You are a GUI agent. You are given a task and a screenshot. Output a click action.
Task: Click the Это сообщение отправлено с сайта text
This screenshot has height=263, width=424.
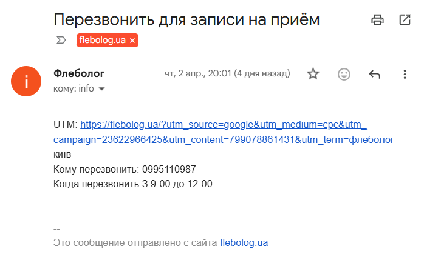point(135,242)
